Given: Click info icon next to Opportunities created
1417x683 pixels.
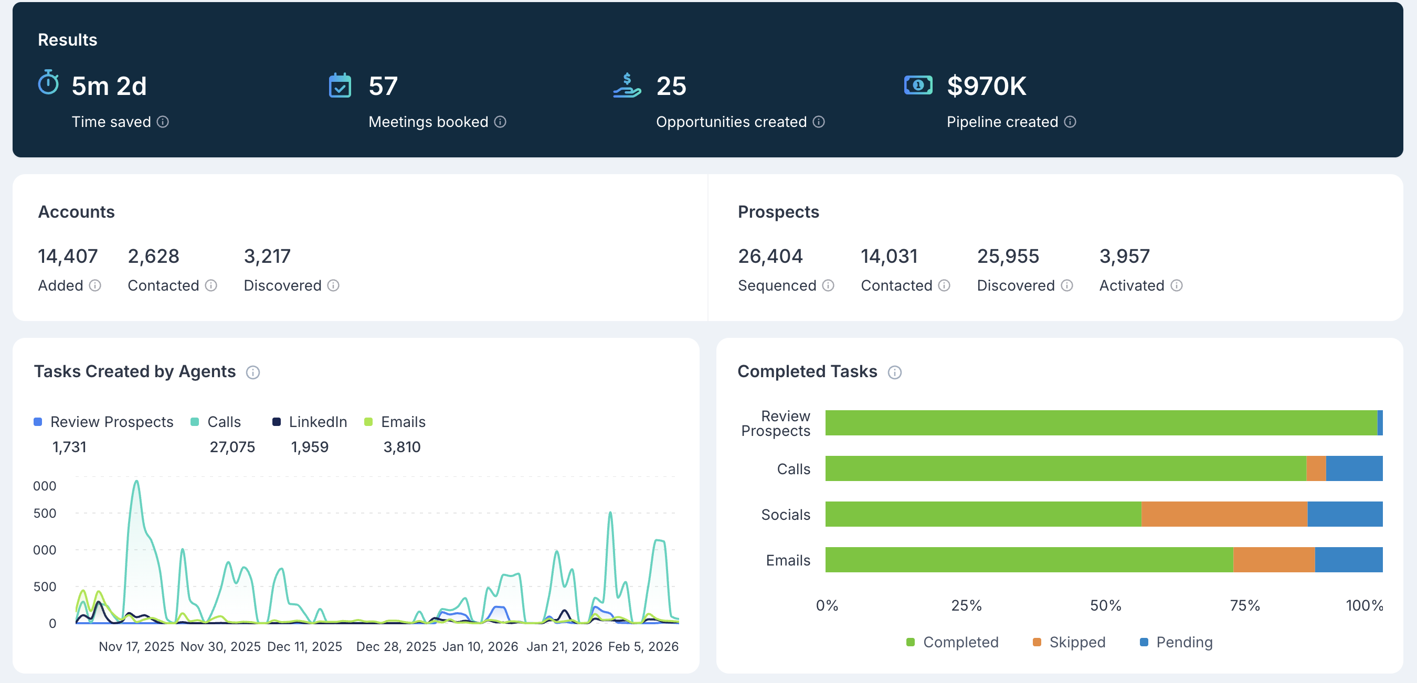Looking at the screenshot, I should (819, 122).
